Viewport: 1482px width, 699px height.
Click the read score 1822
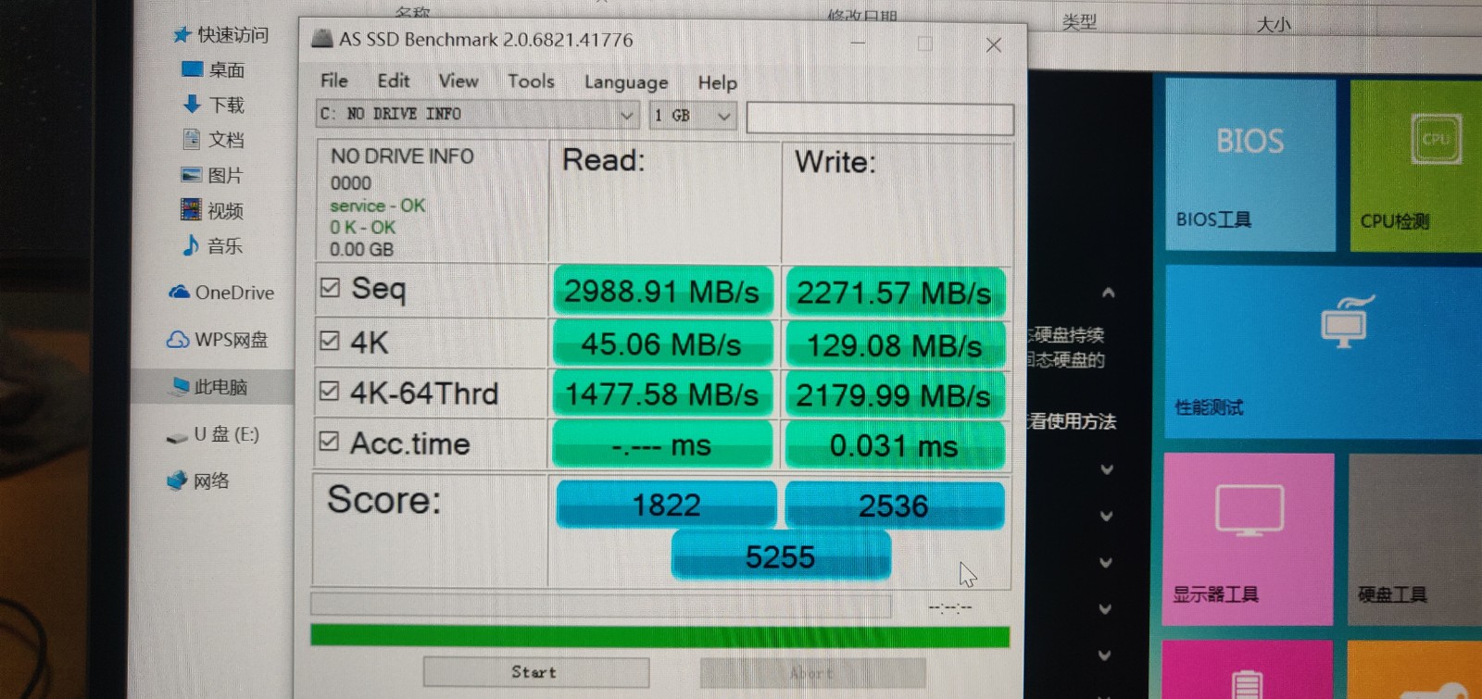pos(666,505)
